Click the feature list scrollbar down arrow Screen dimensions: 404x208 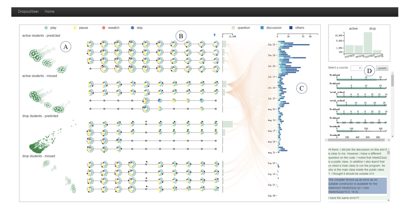393,137
